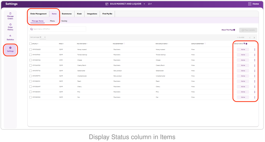The image size is (265, 142).
Task: Open the Variety sub-tab
Action: (x=64, y=21)
